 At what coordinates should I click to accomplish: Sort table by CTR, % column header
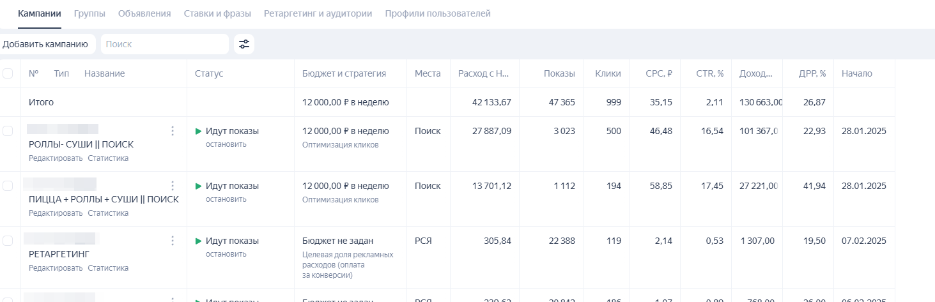tap(709, 73)
